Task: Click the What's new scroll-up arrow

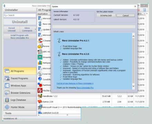Action: click(x=133, y=36)
